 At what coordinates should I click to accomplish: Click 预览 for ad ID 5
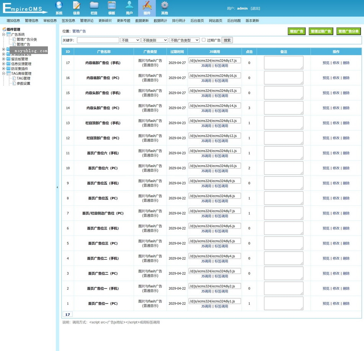[326, 243]
